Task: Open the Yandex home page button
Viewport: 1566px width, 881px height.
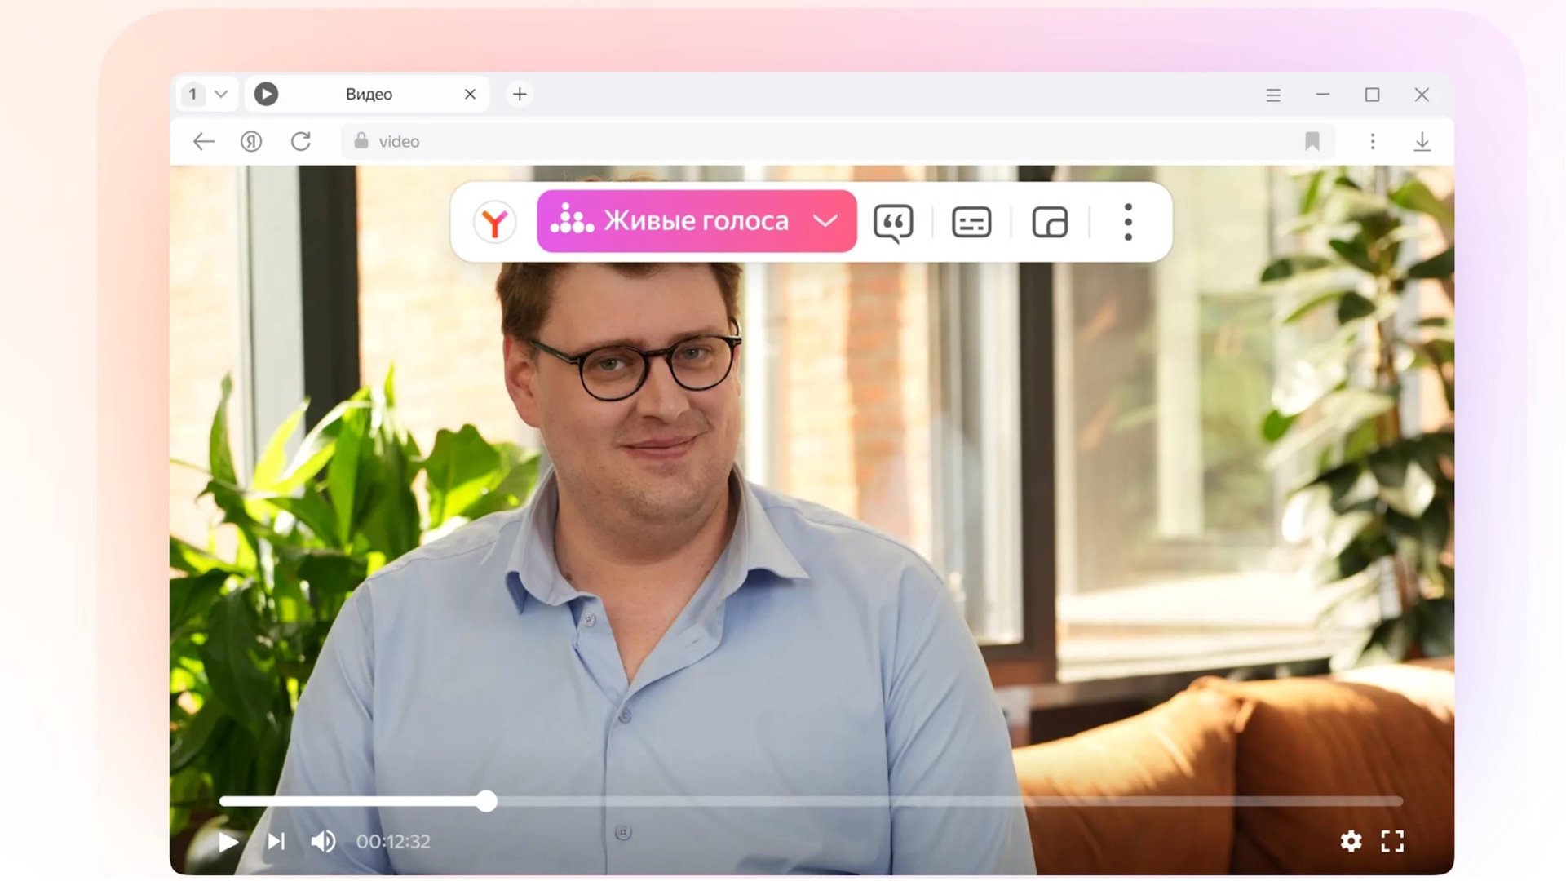Action: (x=251, y=142)
